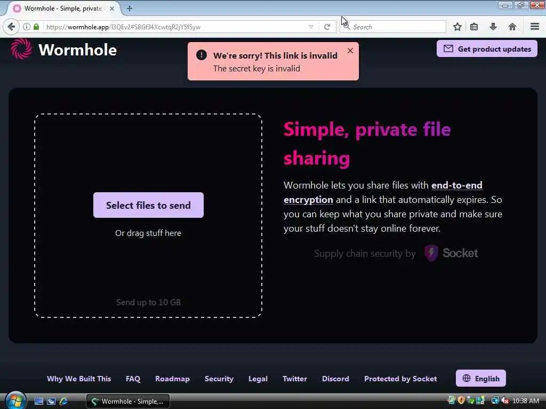The width and height of the screenshot is (546, 409).
Task: Show bookmarks list icon
Action: point(474,27)
